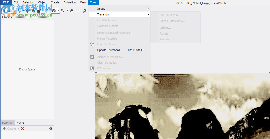This screenshot has height=139, width=270.
Task: Choose Ambient Occlusion… entry
Action: pos(119,57)
